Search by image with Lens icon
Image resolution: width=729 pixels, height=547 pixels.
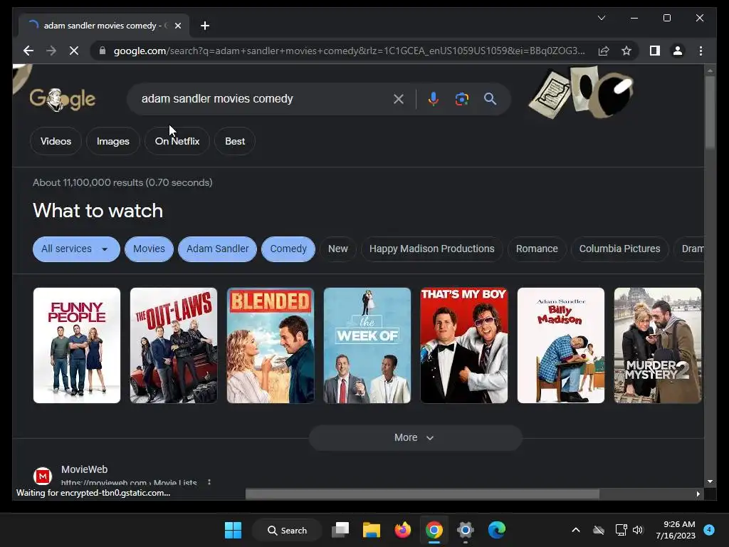[461, 99]
